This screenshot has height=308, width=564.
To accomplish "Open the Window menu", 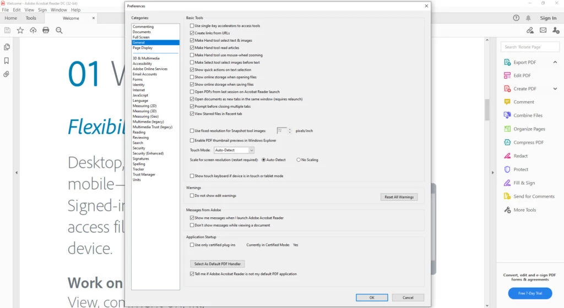I will 59,10.
